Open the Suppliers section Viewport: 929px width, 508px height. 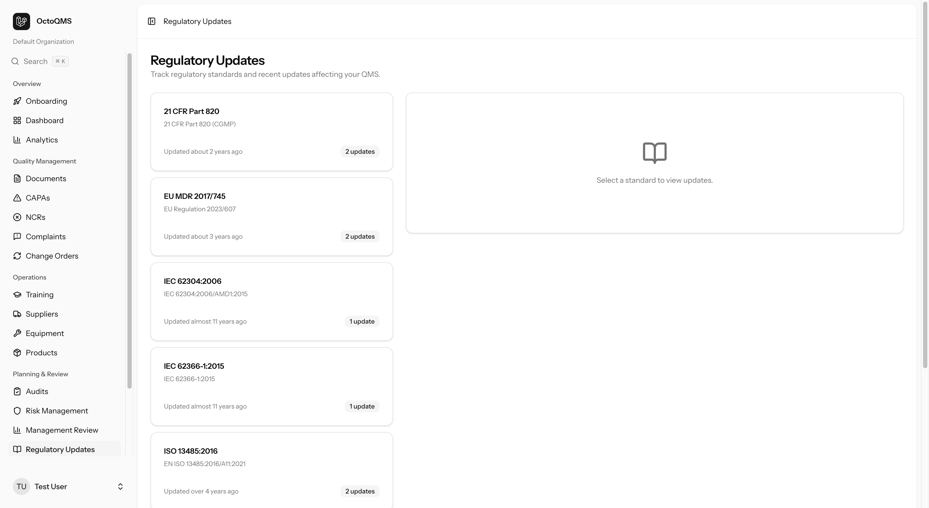[65, 314]
